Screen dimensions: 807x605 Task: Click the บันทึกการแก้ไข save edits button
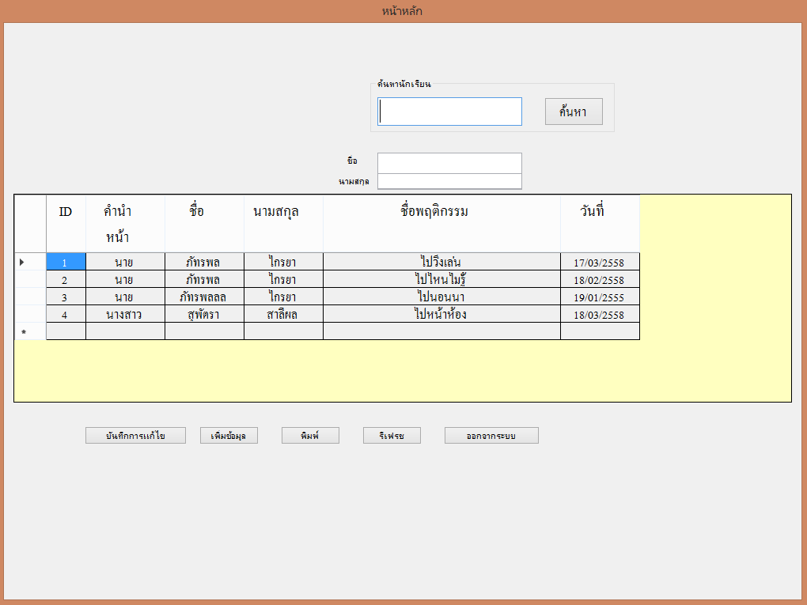[x=135, y=436]
